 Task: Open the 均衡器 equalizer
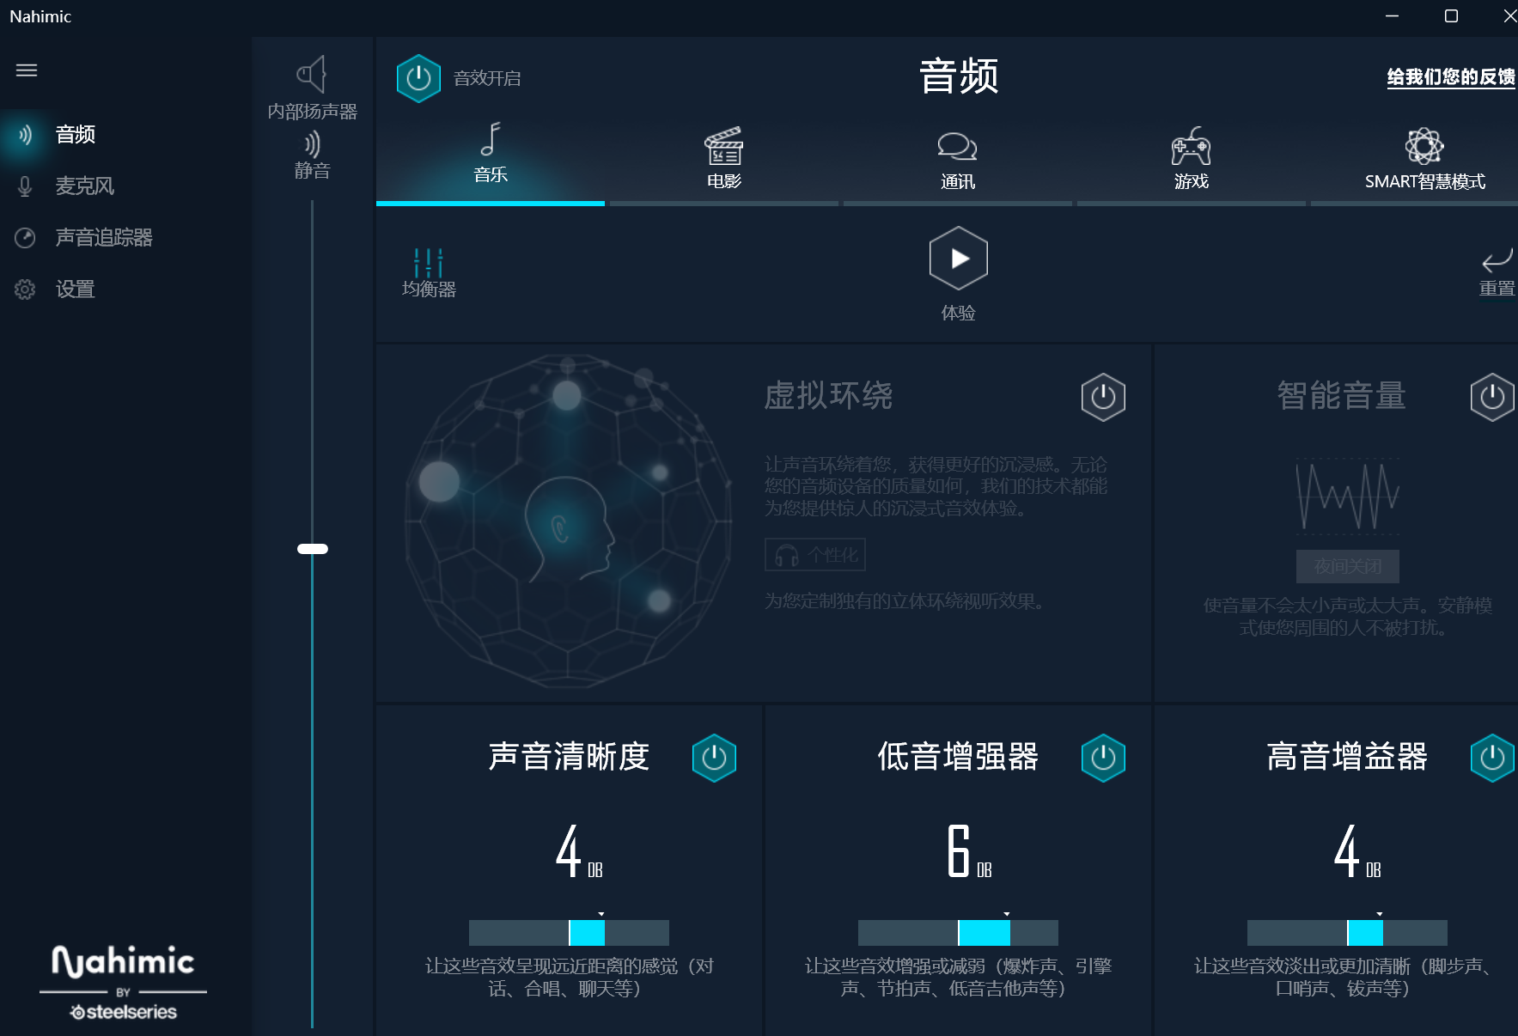tap(427, 271)
